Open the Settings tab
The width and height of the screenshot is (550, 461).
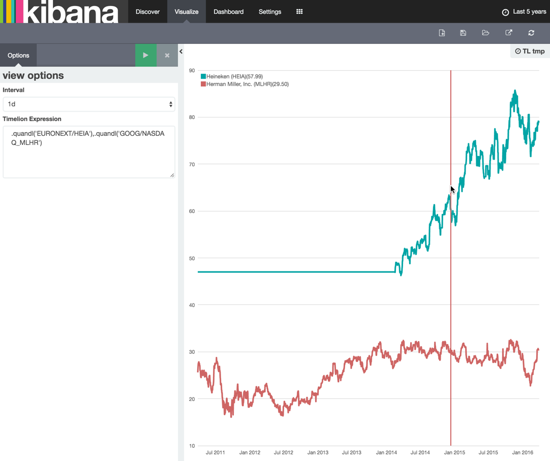pos(270,12)
